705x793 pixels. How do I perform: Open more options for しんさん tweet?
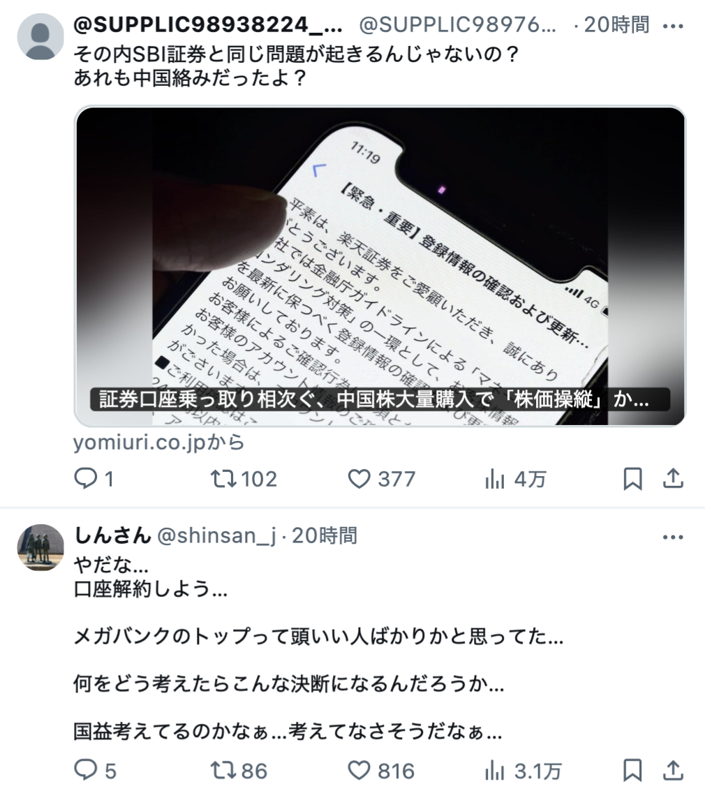click(x=673, y=537)
